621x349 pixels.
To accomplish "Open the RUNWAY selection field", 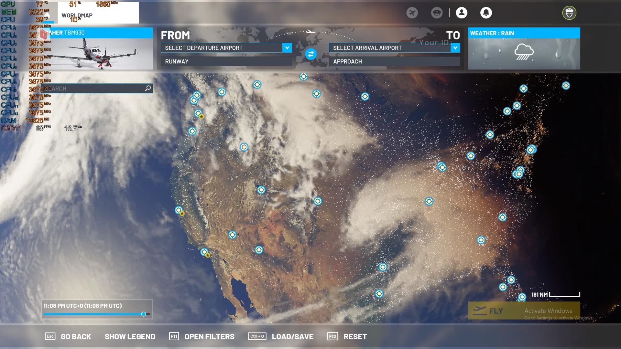I will tap(226, 61).
